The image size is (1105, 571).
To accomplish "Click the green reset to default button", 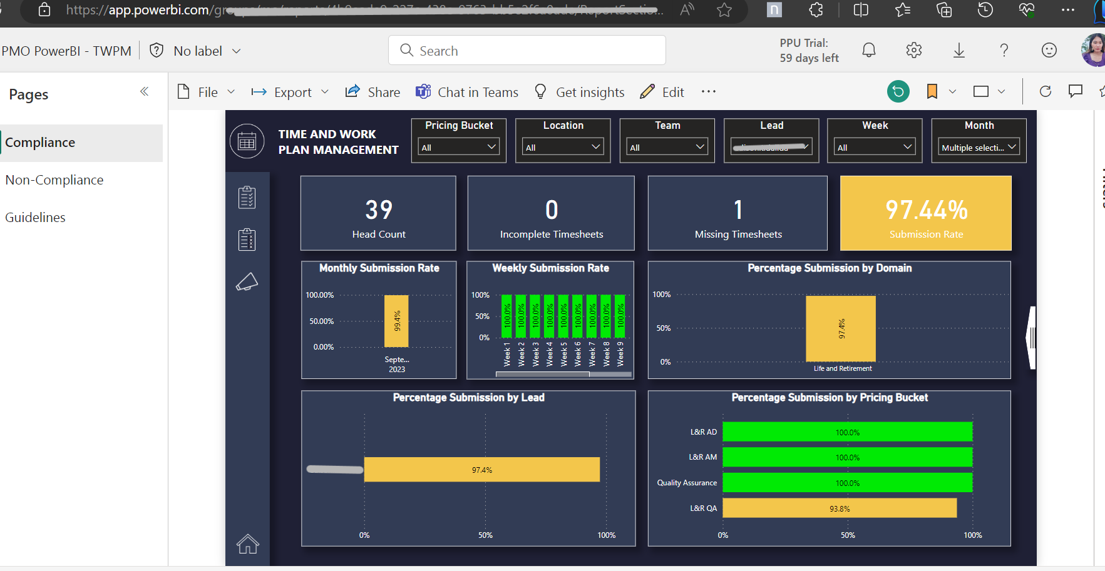I will coord(898,92).
